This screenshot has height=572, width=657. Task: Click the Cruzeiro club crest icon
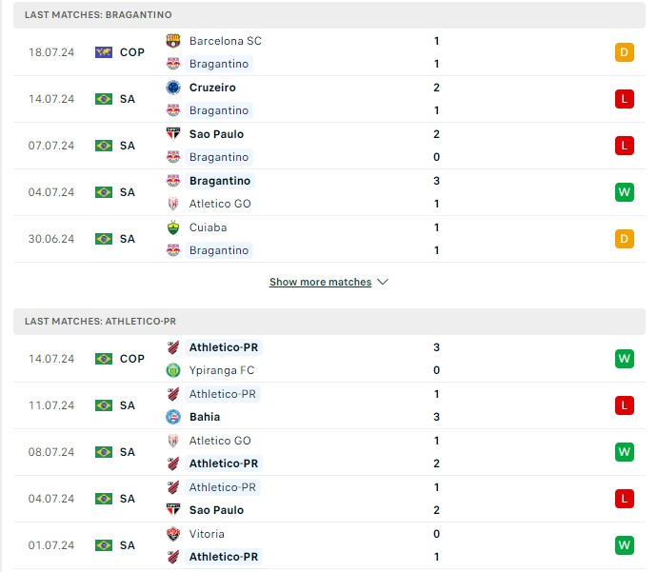click(173, 88)
